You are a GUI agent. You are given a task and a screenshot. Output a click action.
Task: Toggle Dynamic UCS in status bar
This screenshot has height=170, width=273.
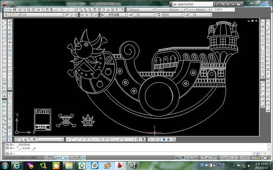coord(71,158)
